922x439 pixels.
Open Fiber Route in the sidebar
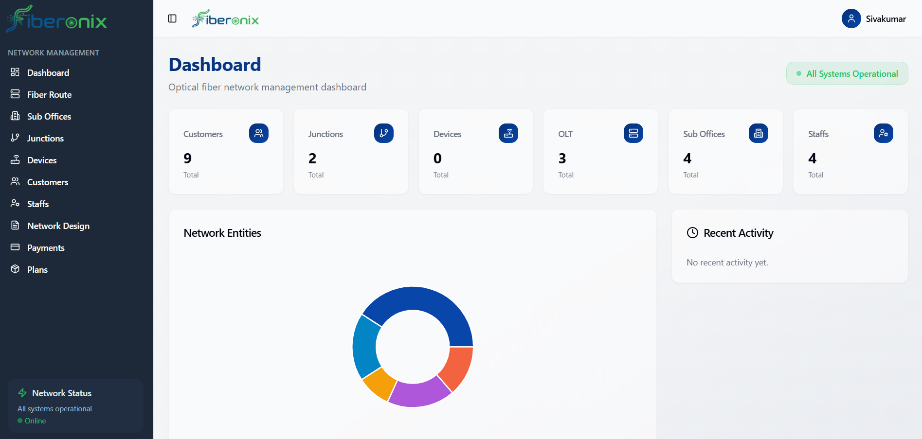[49, 95]
